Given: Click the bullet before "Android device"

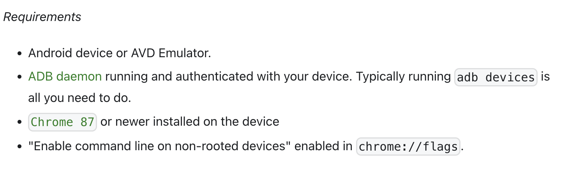Looking at the screenshot, I should (19, 53).
